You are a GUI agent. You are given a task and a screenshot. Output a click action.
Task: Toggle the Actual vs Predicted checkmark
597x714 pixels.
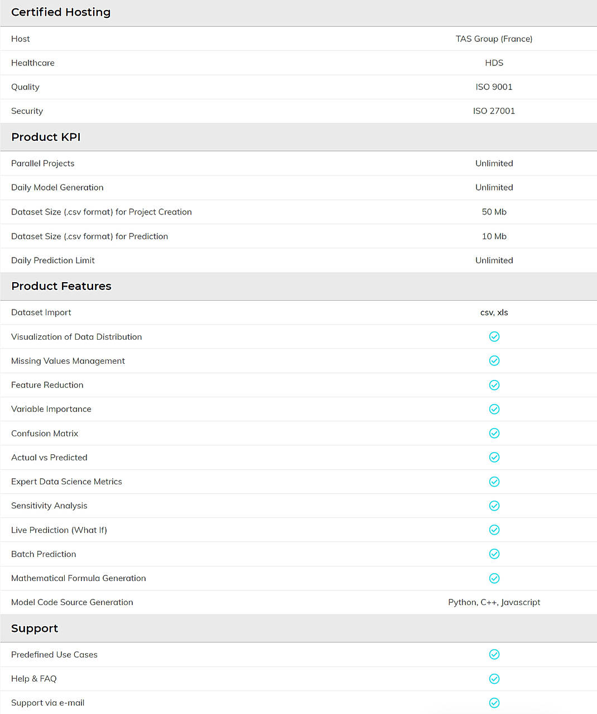pos(494,457)
